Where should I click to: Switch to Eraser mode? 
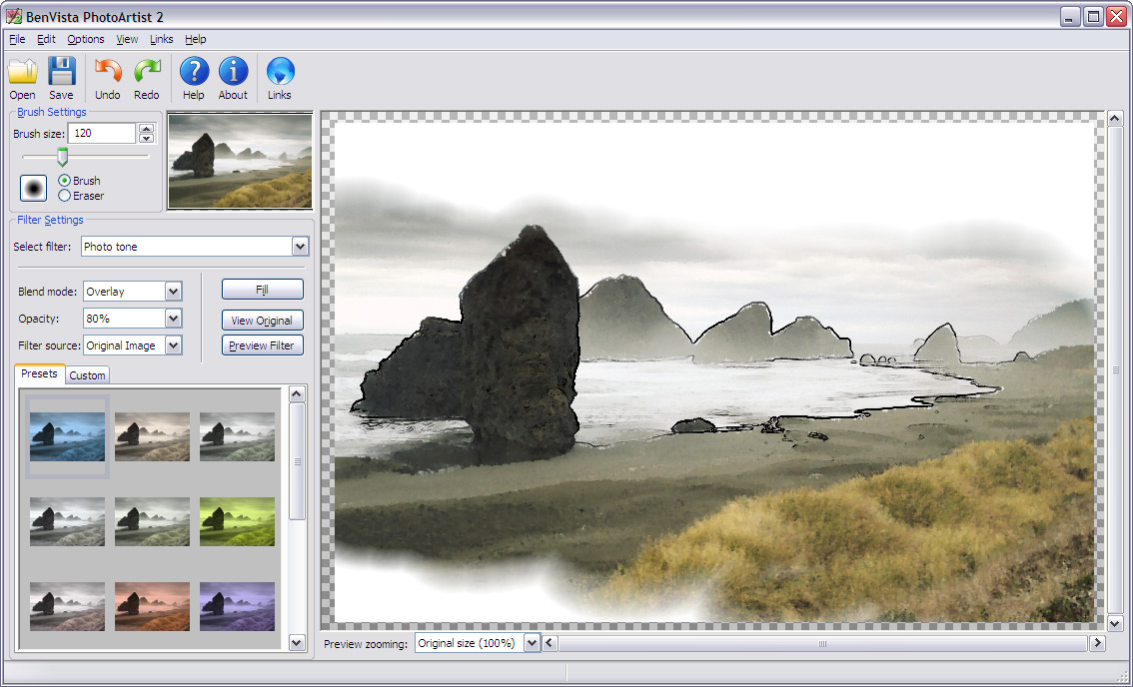click(x=65, y=196)
